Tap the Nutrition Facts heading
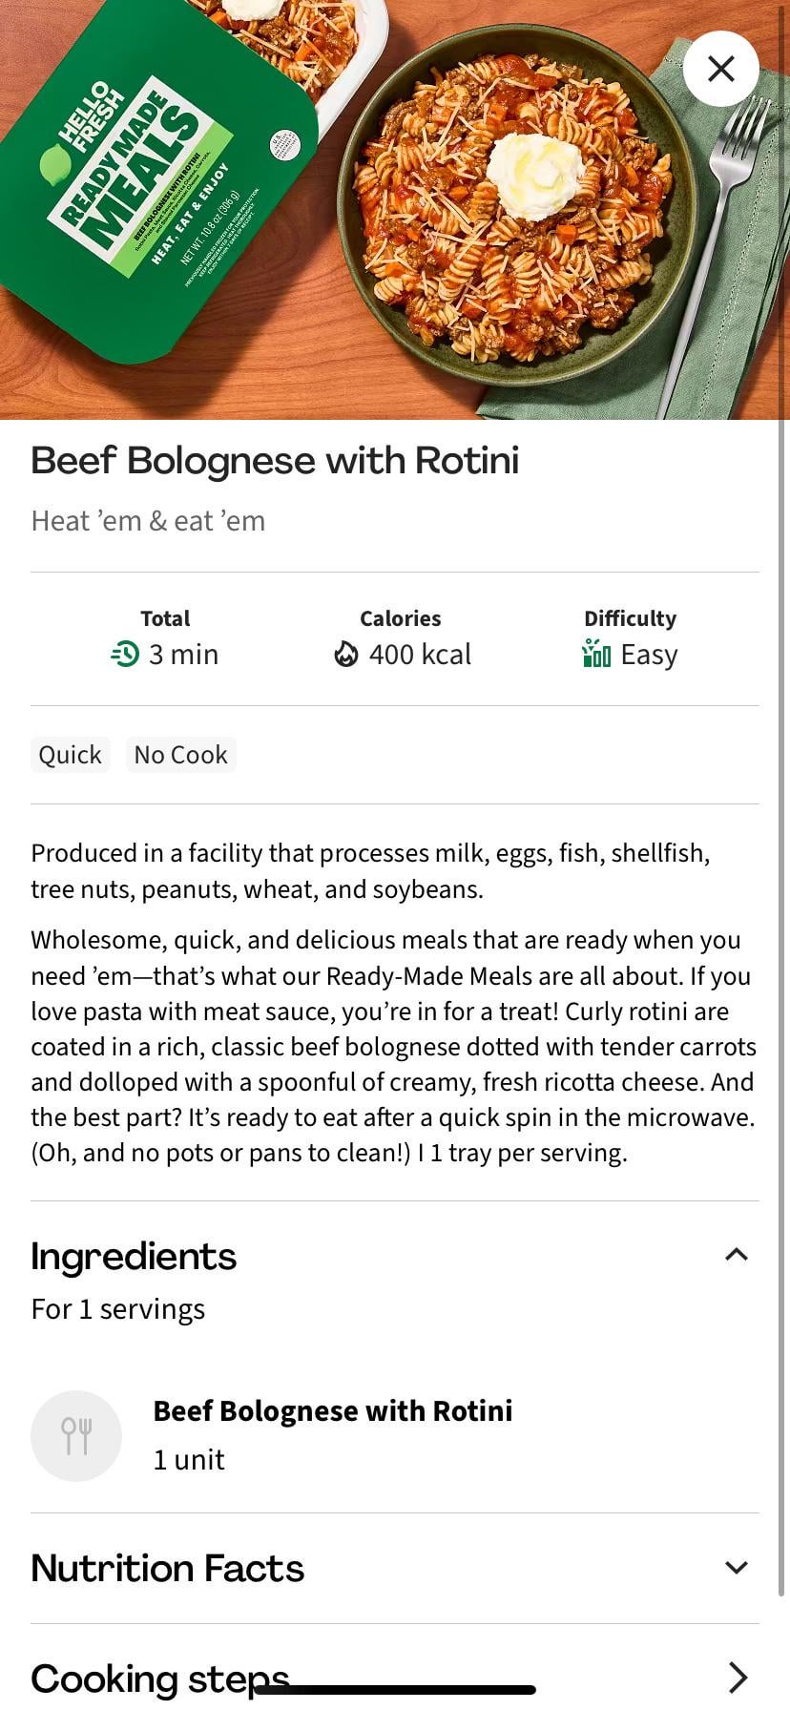The height and width of the screenshot is (1710, 790). pyautogui.click(x=168, y=1569)
